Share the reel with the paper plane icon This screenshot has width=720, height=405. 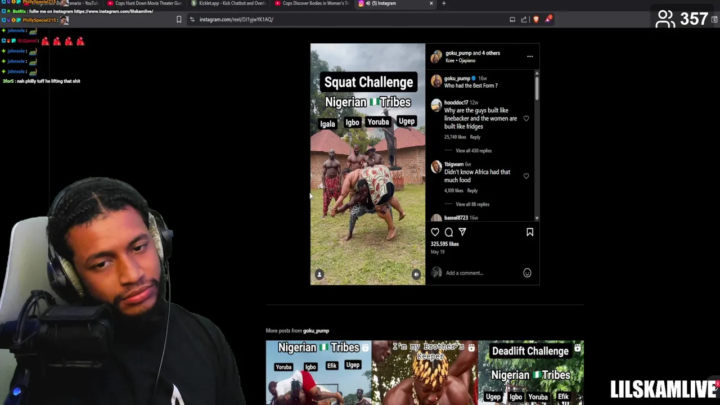tap(462, 232)
